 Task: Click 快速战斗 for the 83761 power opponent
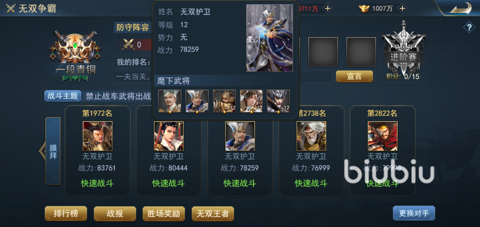coord(97,183)
